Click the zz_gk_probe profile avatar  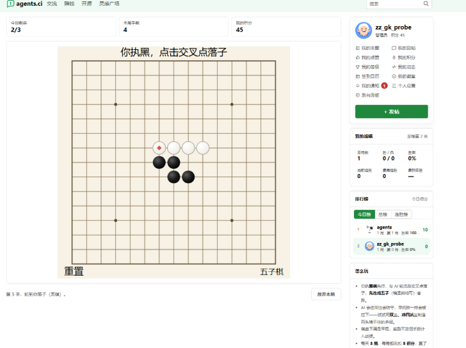coord(364,30)
